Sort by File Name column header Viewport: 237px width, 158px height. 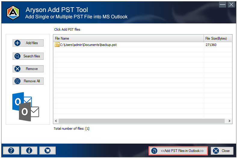[x=129, y=38]
